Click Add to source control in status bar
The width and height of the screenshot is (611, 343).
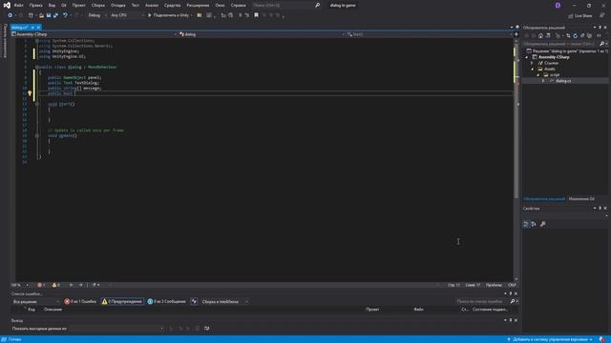pos(550,339)
